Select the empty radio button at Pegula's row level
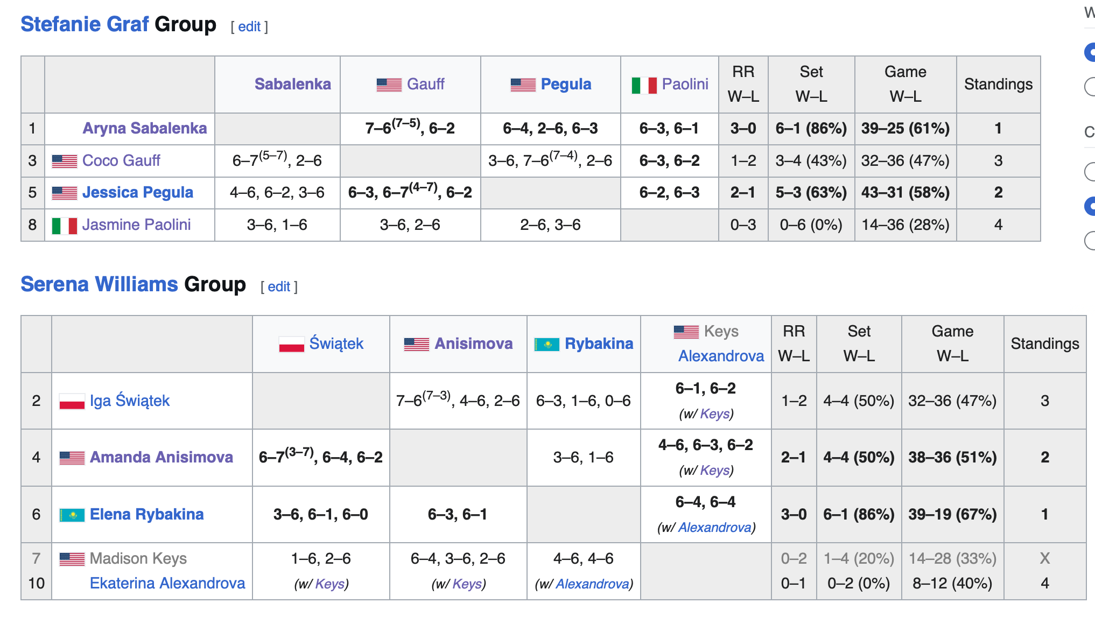 1091,172
